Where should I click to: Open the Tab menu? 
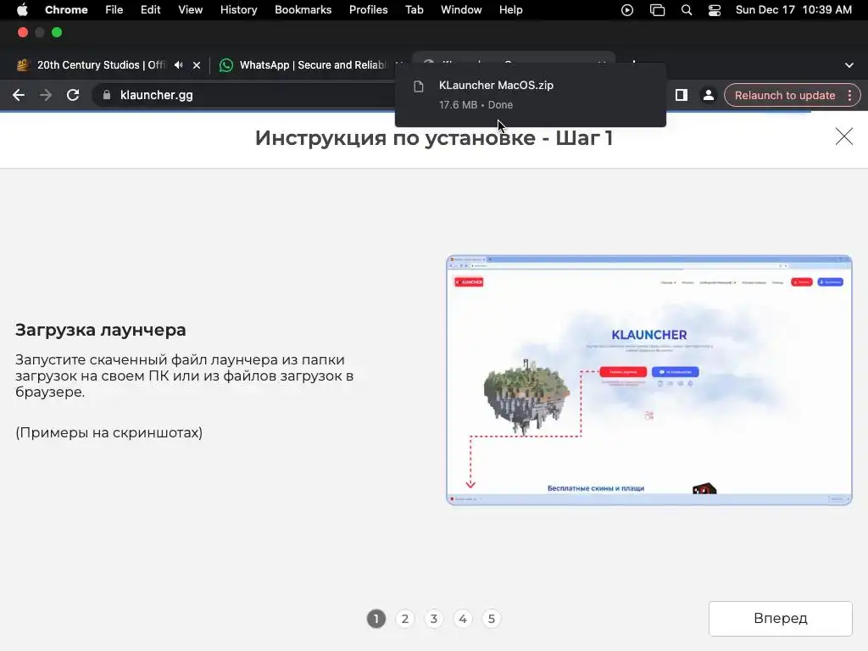pyautogui.click(x=414, y=10)
